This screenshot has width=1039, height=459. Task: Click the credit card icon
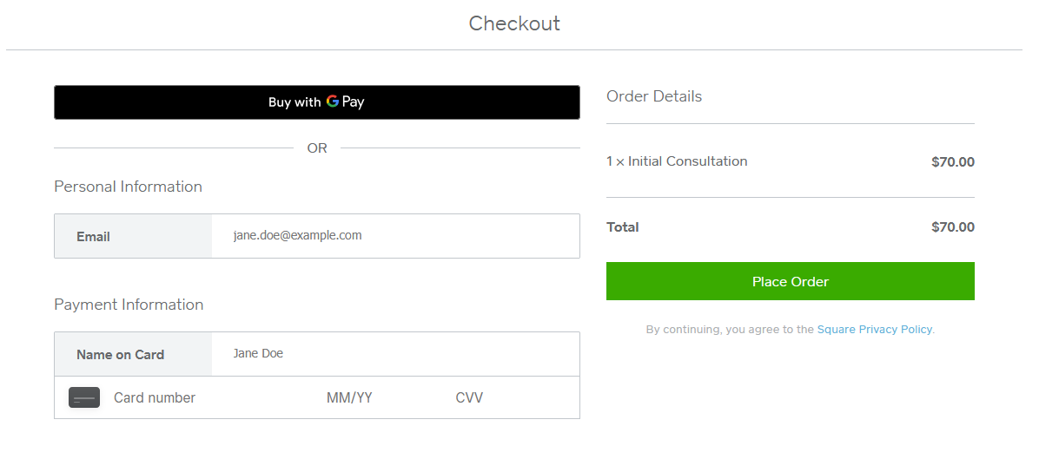pyautogui.click(x=84, y=398)
